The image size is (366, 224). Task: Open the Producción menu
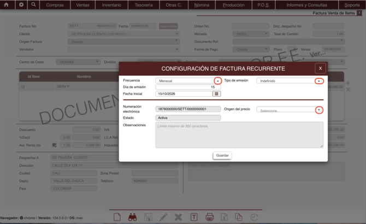click(234, 5)
